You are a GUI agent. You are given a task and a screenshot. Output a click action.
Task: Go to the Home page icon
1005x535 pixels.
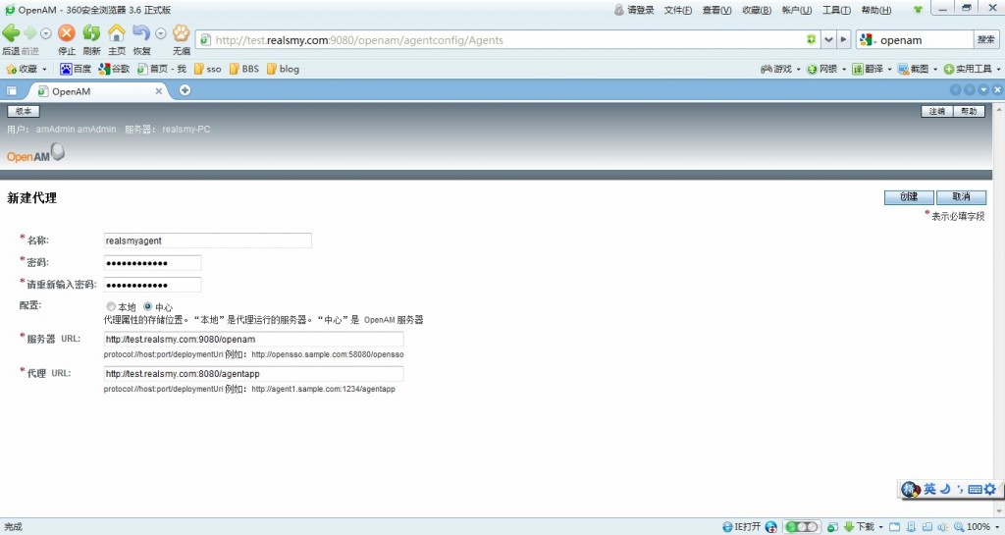click(117, 32)
